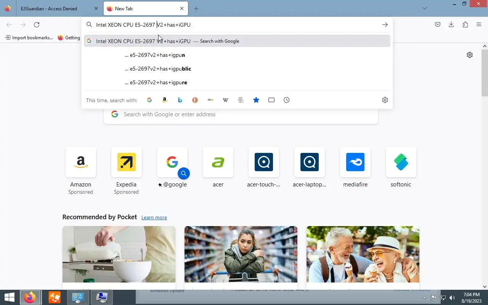List all tabs dropdown arrow
488x305 pixels.
pyautogui.click(x=425, y=8)
